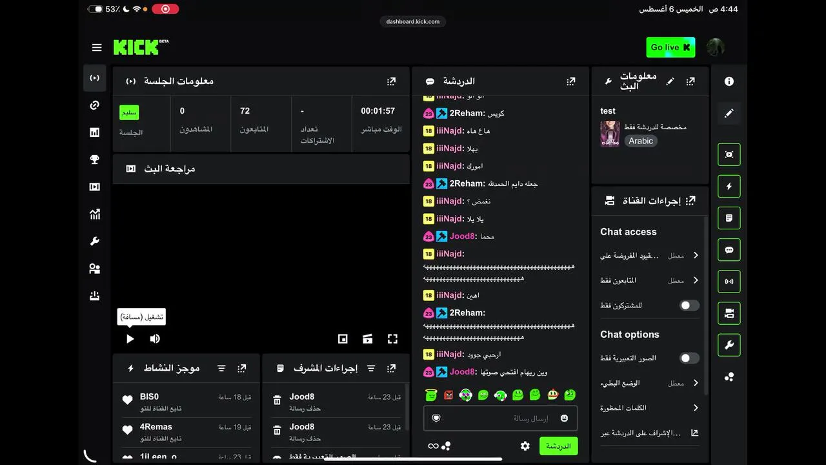Delete the first Jood8 moderator action entry

pos(277,400)
